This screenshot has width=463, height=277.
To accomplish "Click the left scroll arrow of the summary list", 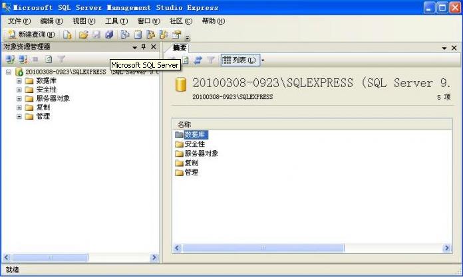I will tap(177, 248).
